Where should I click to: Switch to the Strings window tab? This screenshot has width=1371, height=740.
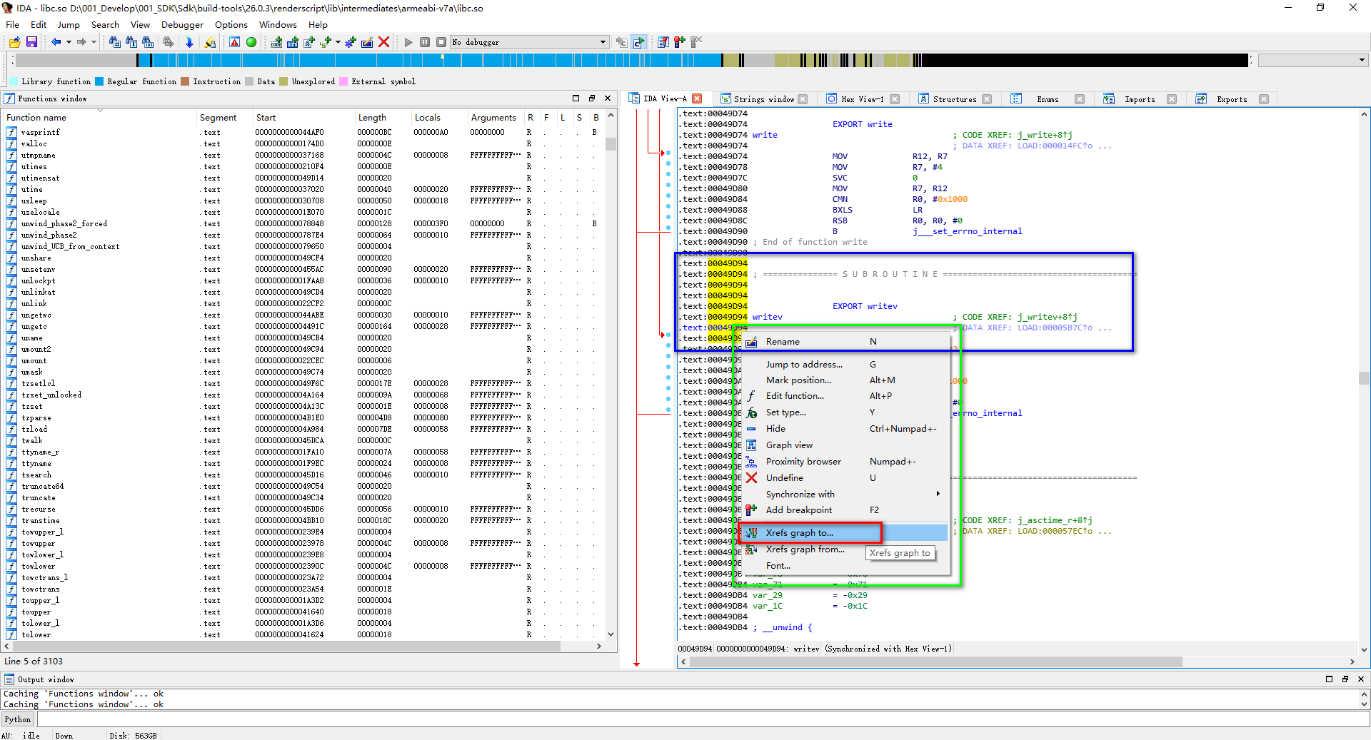[763, 99]
